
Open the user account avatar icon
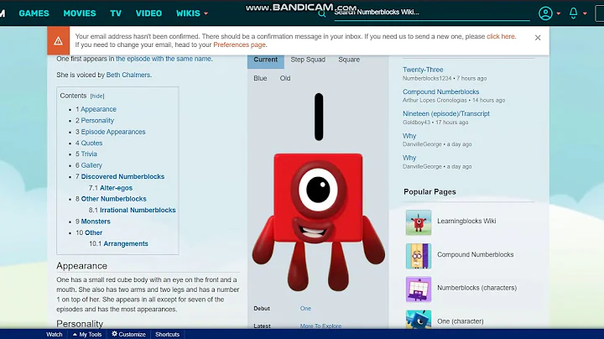545,13
